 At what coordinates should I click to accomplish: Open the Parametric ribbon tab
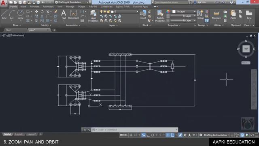click(48, 6)
